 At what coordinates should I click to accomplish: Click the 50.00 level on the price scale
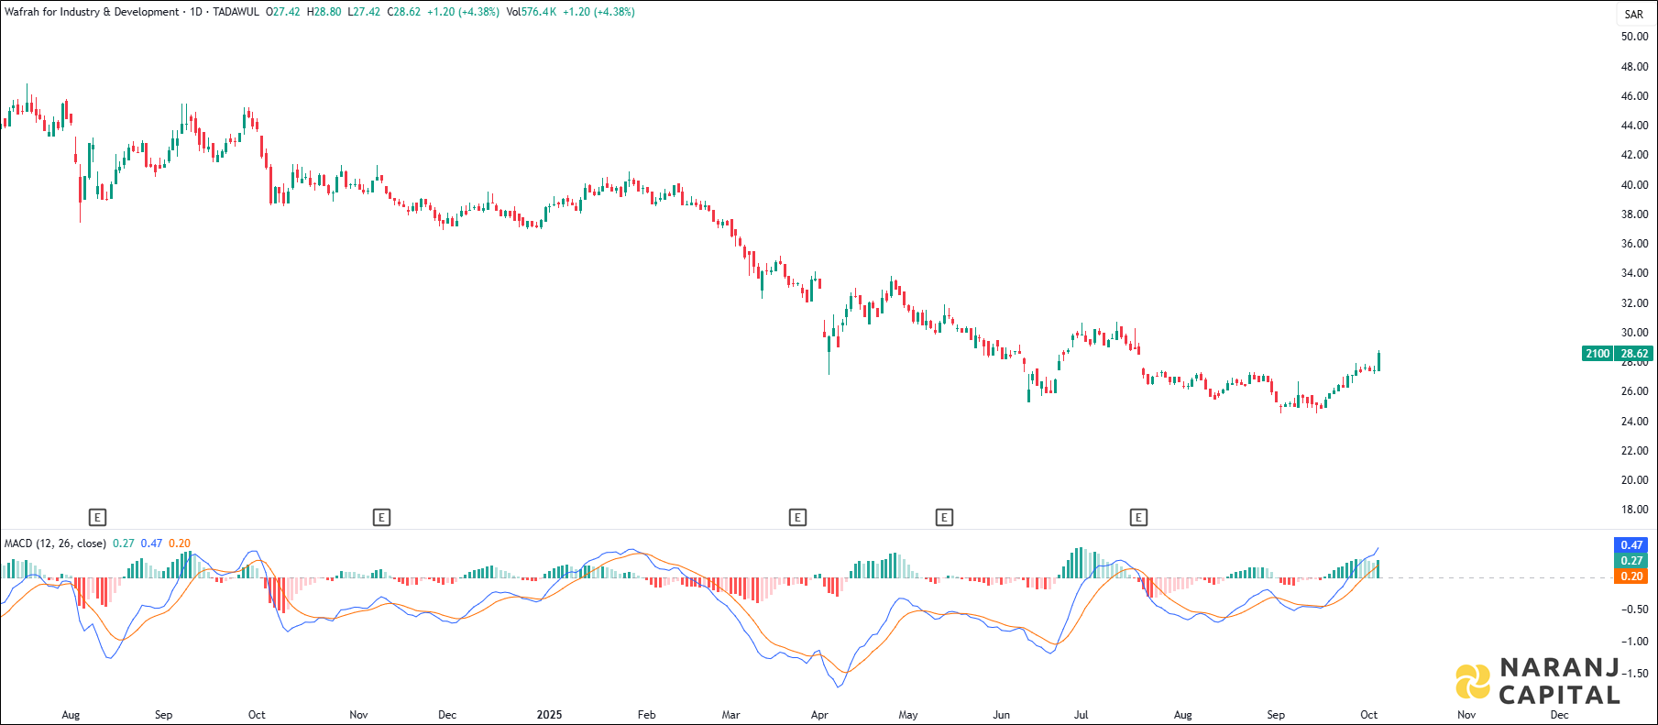[1634, 37]
